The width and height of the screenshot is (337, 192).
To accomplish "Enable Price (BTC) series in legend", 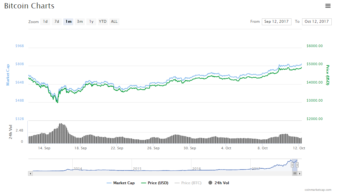I will click(x=188, y=183).
